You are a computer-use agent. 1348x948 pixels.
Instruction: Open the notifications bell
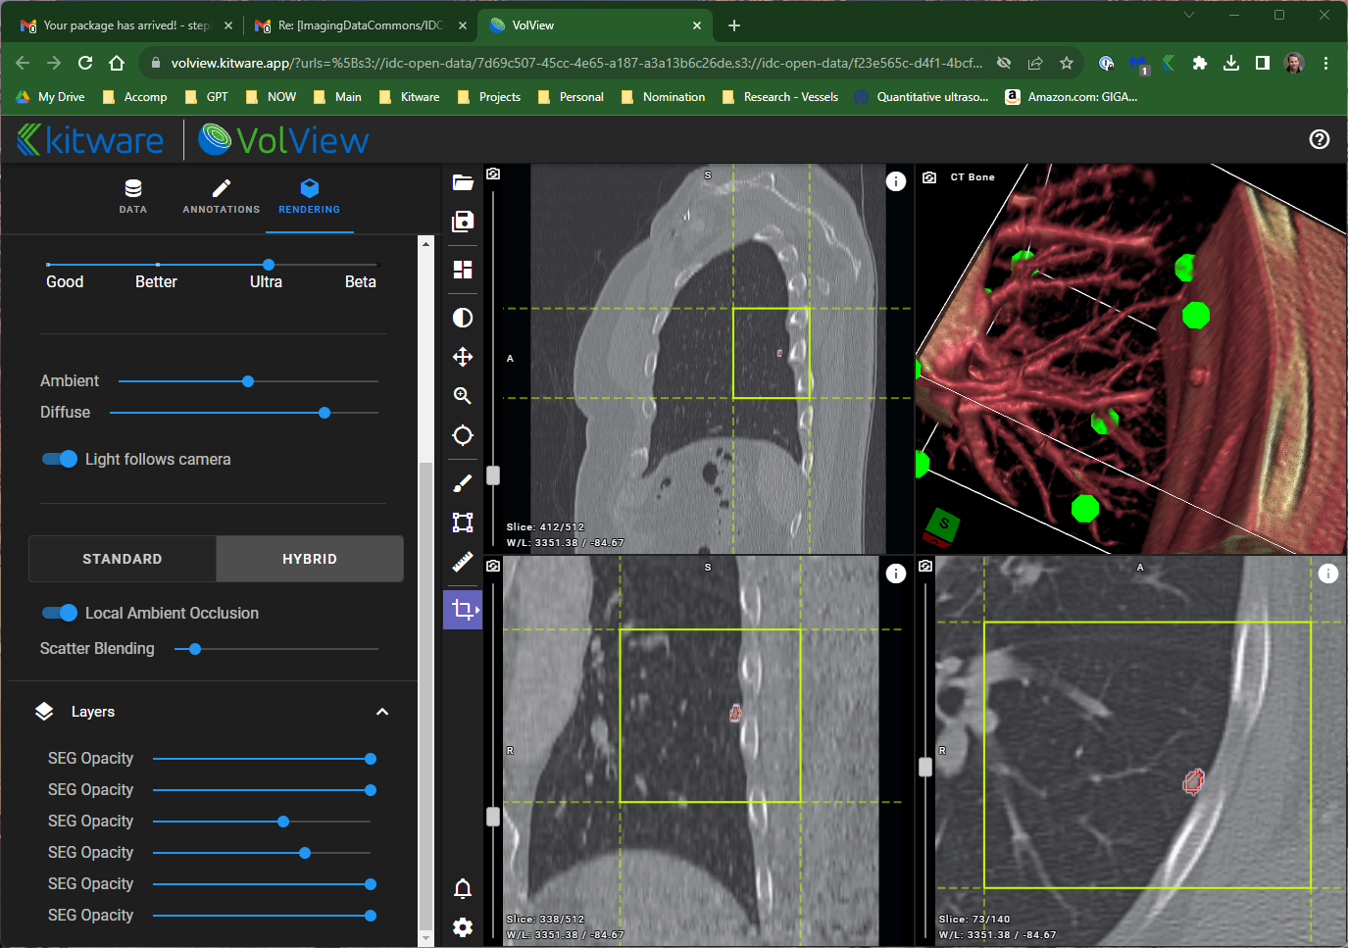pyautogui.click(x=463, y=889)
